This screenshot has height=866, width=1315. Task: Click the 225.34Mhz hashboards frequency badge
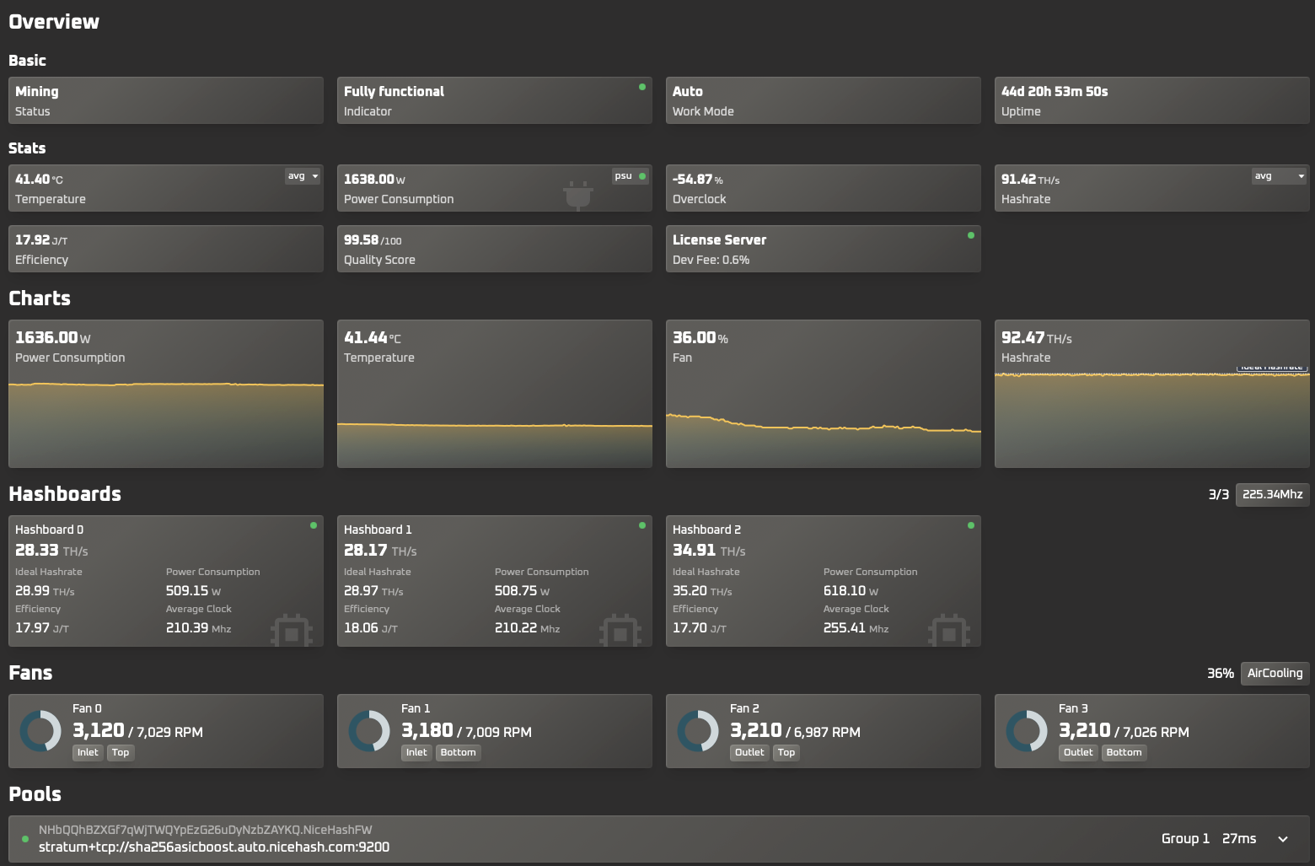1272,494
